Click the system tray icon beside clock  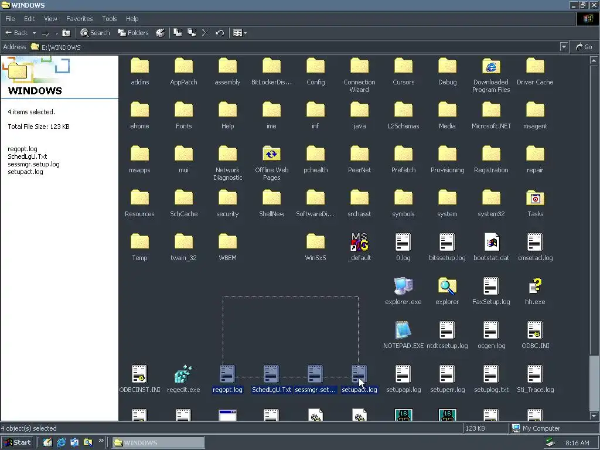coord(550,443)
